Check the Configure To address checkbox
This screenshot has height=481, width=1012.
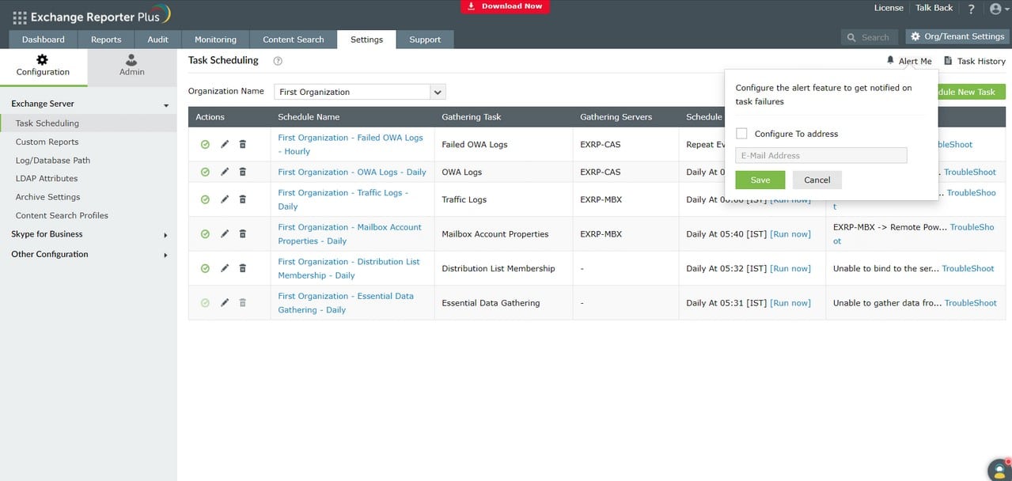click(741, 134)
